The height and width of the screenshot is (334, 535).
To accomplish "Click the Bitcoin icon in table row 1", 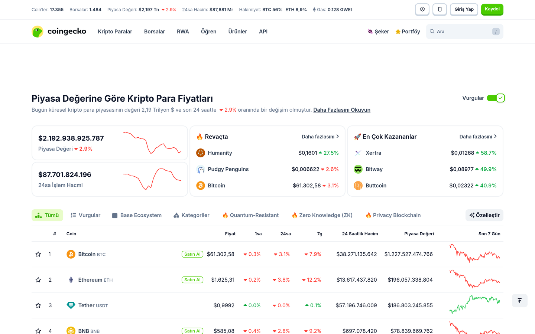I will pos(71,254).
